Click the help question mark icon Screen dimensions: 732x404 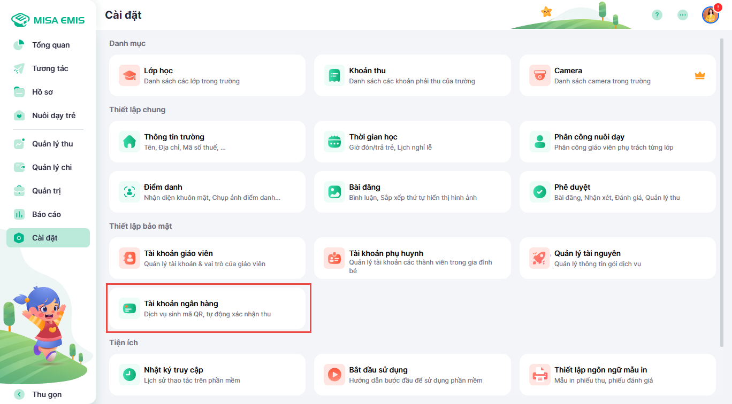pyautogui.click(x=657, y=15)
